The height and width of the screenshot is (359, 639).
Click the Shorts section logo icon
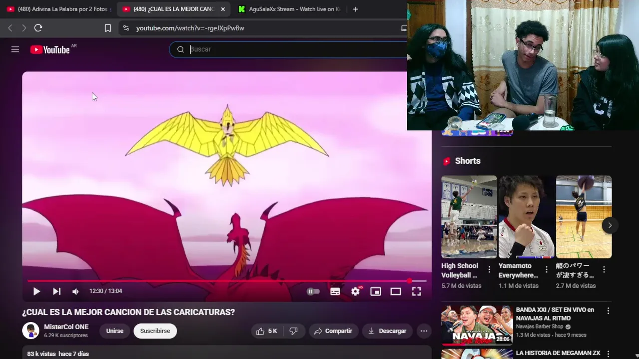pos(447,161)
